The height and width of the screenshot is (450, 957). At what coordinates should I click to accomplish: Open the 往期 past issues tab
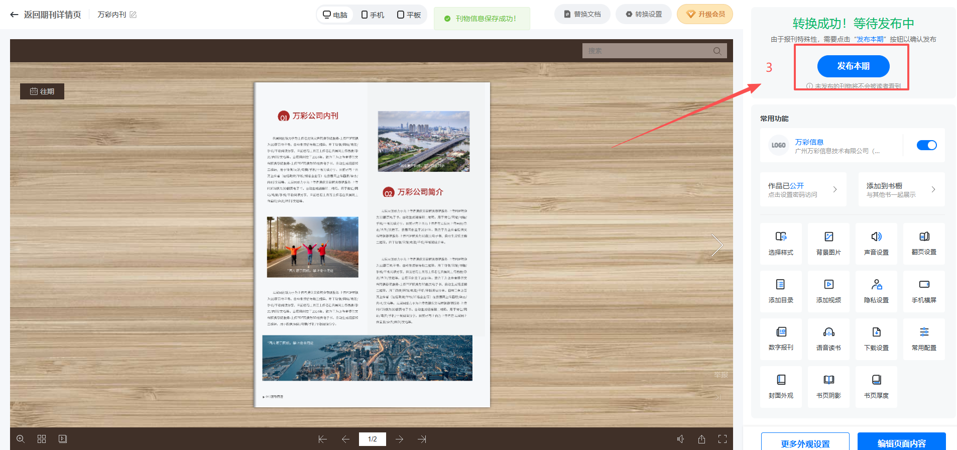(42, 91)
